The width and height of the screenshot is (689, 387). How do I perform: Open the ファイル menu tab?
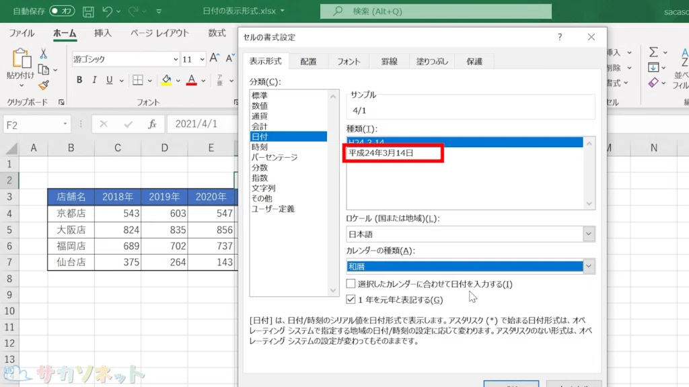point(22,34)
